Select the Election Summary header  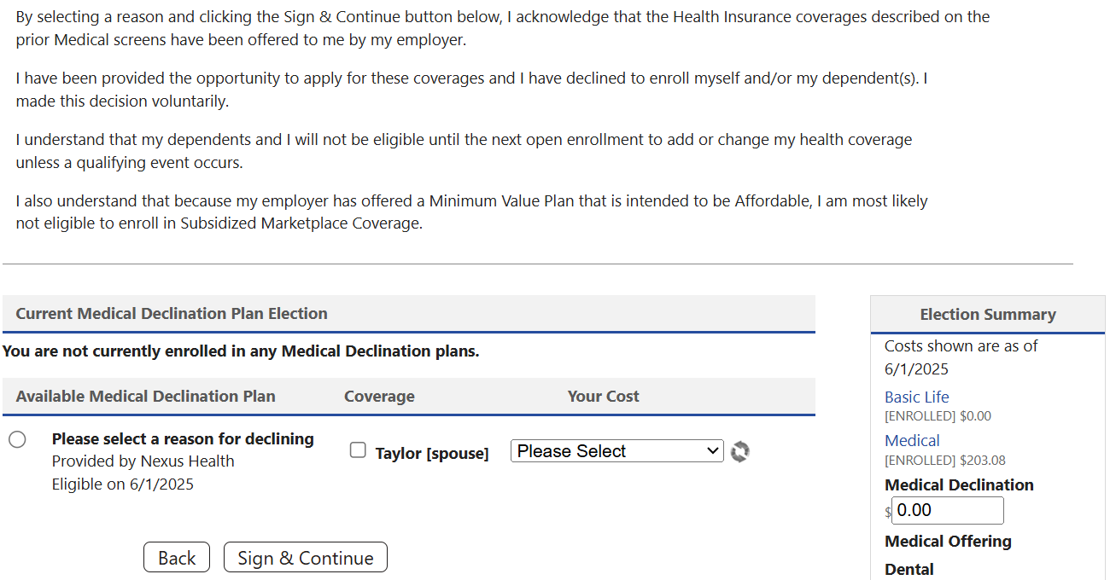[988, 315]
